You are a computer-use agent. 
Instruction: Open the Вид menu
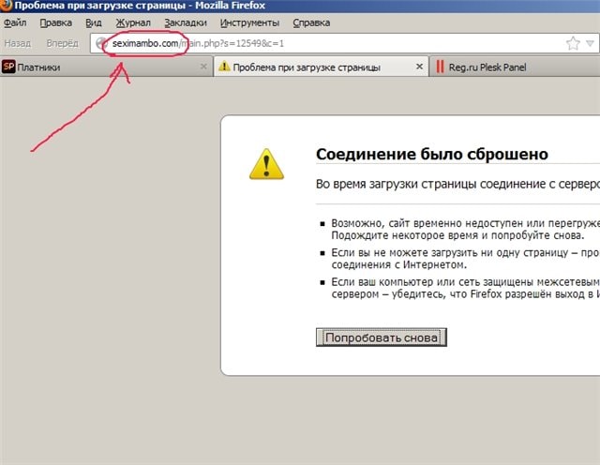point(94,22)
